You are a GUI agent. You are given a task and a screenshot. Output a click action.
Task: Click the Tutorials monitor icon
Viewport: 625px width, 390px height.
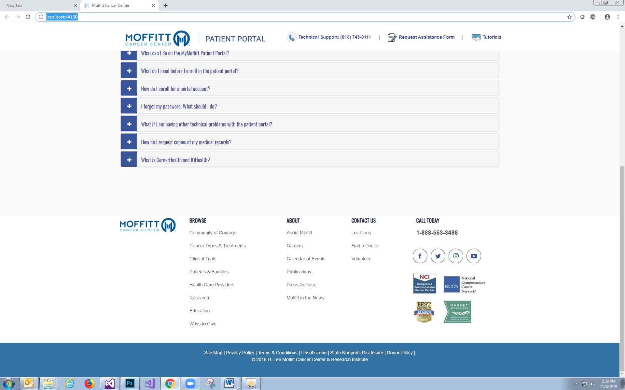point(476,37)
